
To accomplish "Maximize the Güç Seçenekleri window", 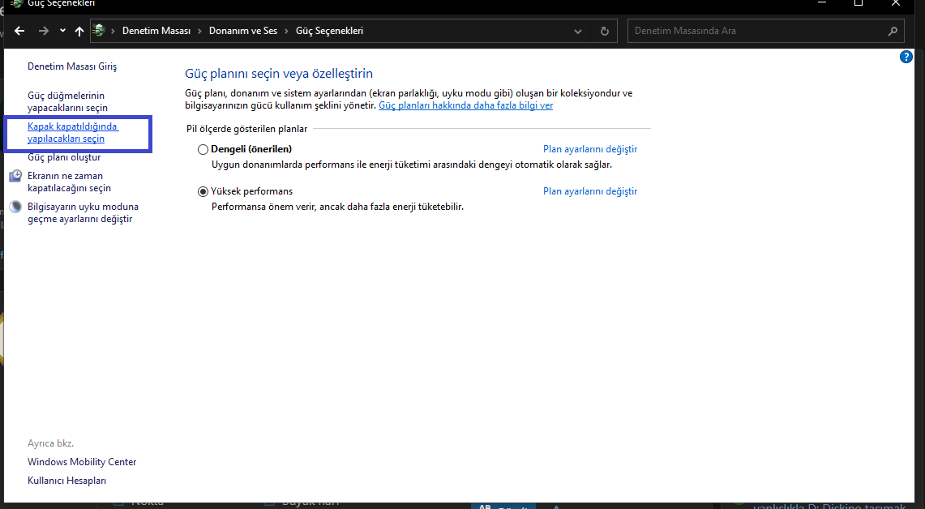I will click(859, 3).
